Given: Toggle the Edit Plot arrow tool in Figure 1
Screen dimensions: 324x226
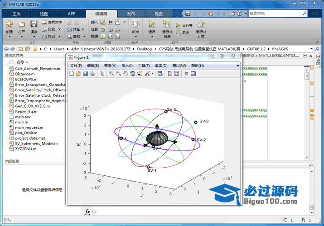Looking at the screenshot, I should pyautogui.click(x=102, y=74).
